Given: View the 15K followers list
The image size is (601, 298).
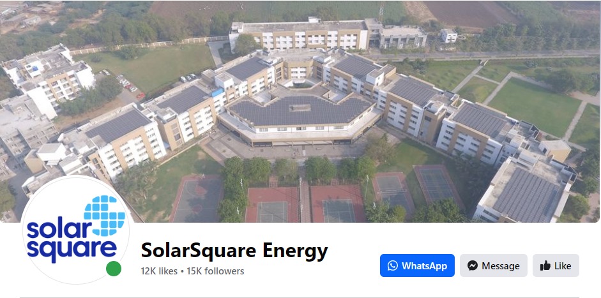Looking at the screenshot, I should (x=215, y=271).
